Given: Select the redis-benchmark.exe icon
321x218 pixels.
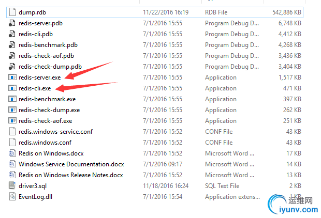Looking at the screenshot, I should 13,99.
